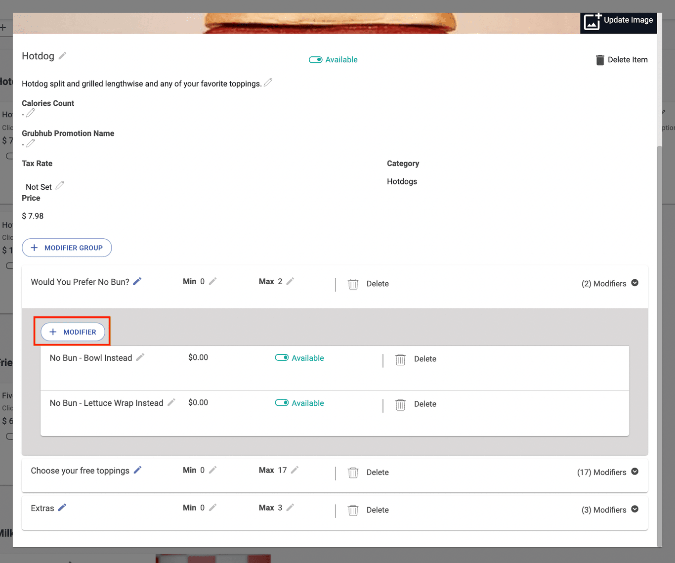Expand the (3) Modifiers Extras list

tap(635, 509)
